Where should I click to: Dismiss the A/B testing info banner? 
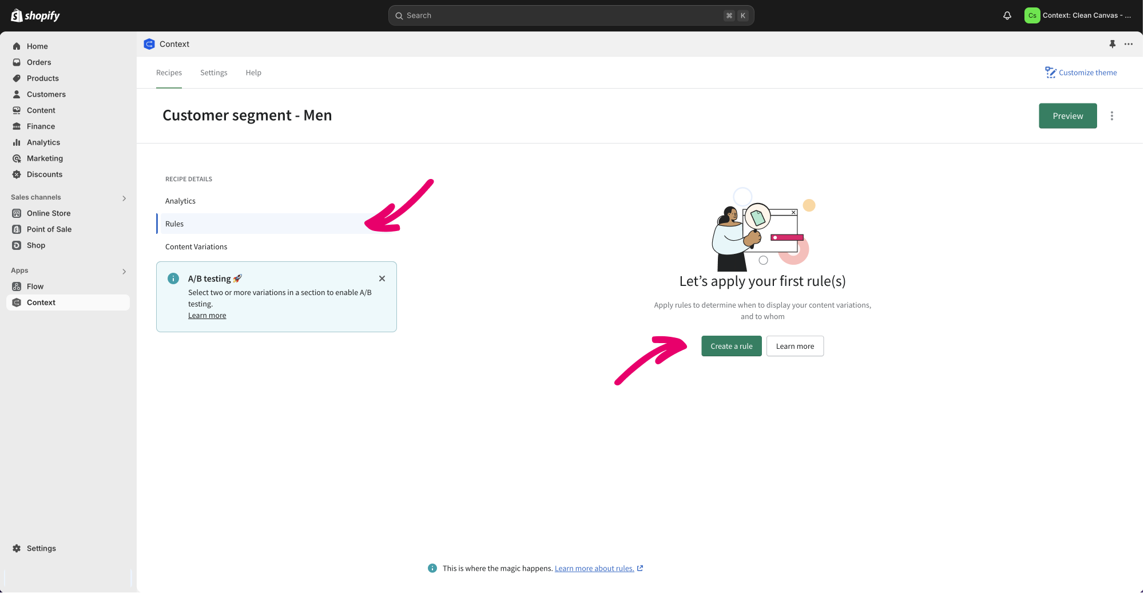click(382, 278)
